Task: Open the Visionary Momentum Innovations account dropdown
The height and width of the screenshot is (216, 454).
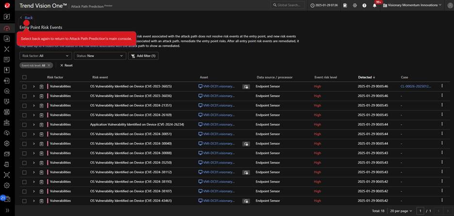Action: click(x=412, y=5)
